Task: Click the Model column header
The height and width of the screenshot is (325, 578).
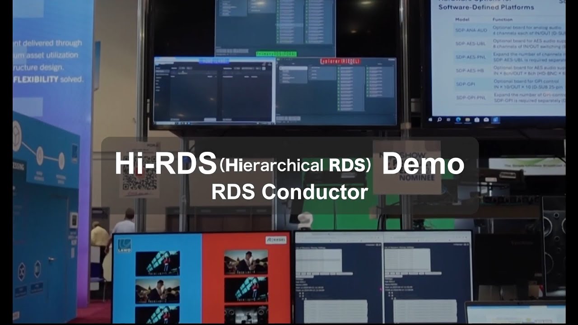Action: (x=462, y=20)
